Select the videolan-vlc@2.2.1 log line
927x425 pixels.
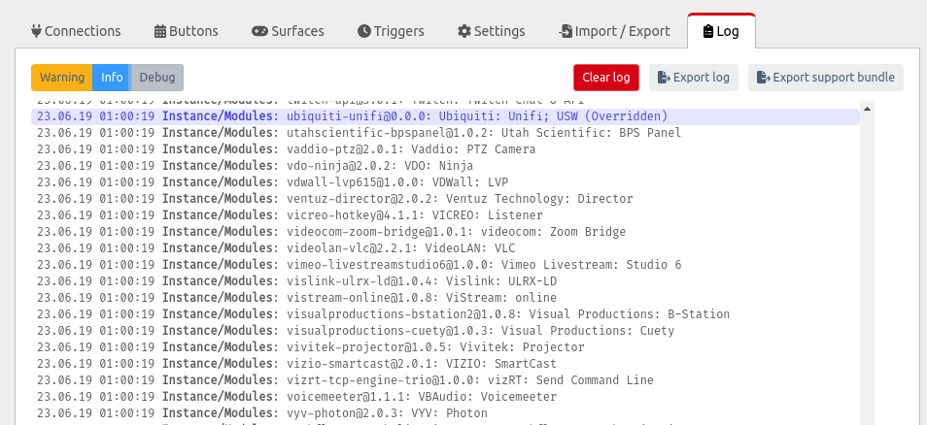[x=445, y=248]
